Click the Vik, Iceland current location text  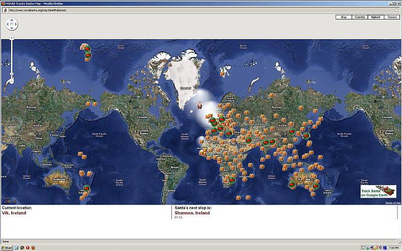pyautogui.click(x=14, y=213)
